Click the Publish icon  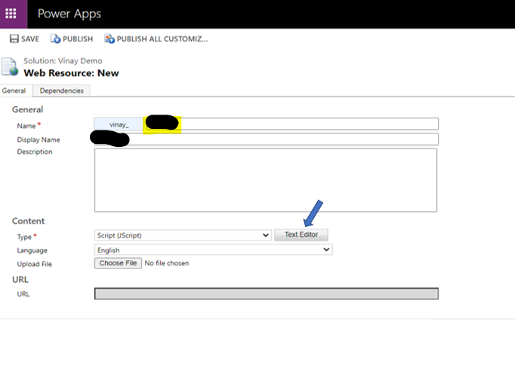pos(55,38)
